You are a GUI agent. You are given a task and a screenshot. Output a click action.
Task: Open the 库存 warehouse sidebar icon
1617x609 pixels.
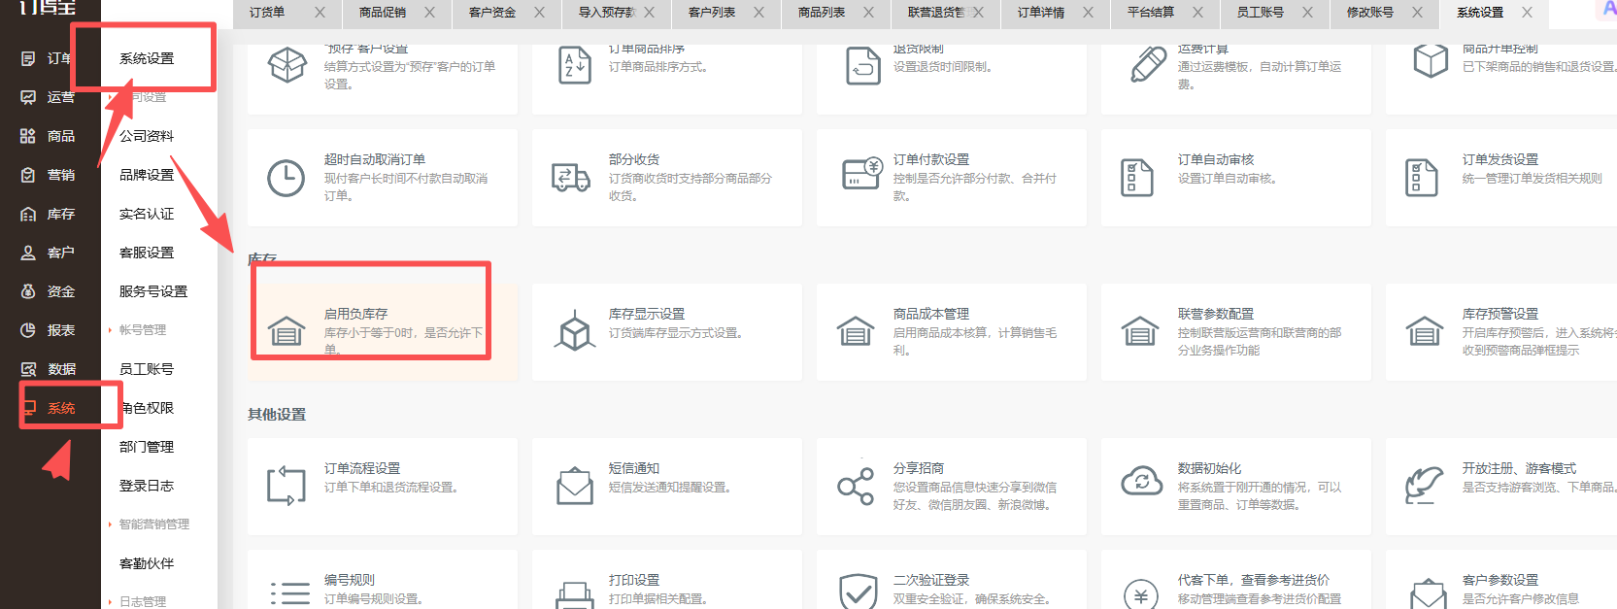click(28, 214)
